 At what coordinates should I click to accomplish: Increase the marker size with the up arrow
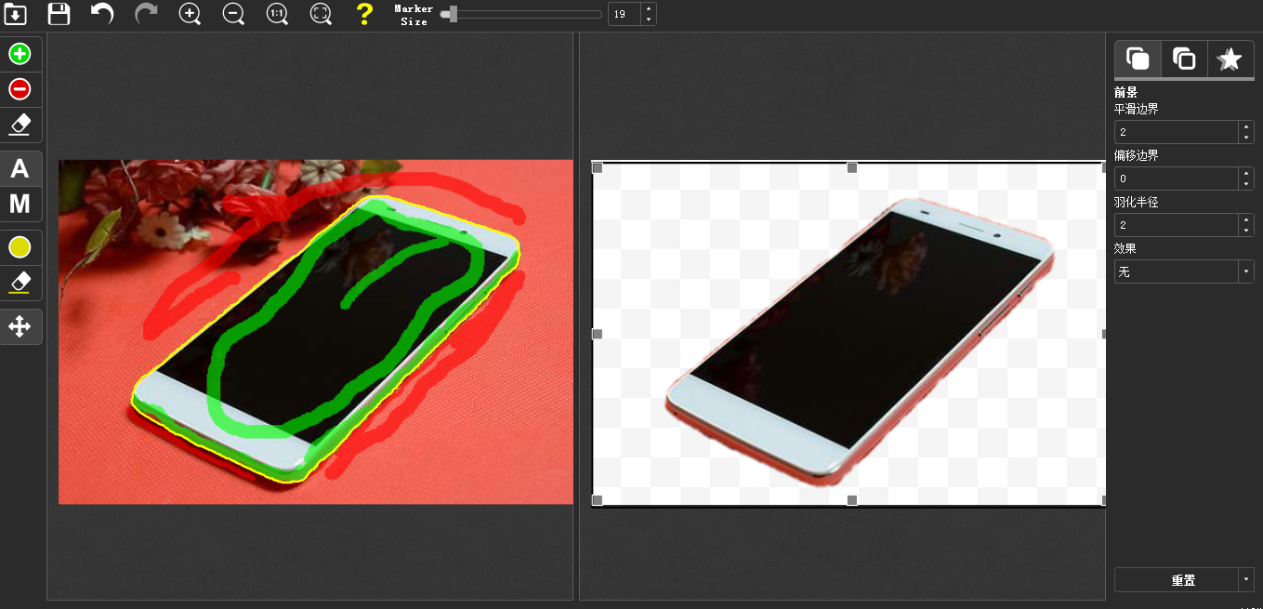[649, 8]
